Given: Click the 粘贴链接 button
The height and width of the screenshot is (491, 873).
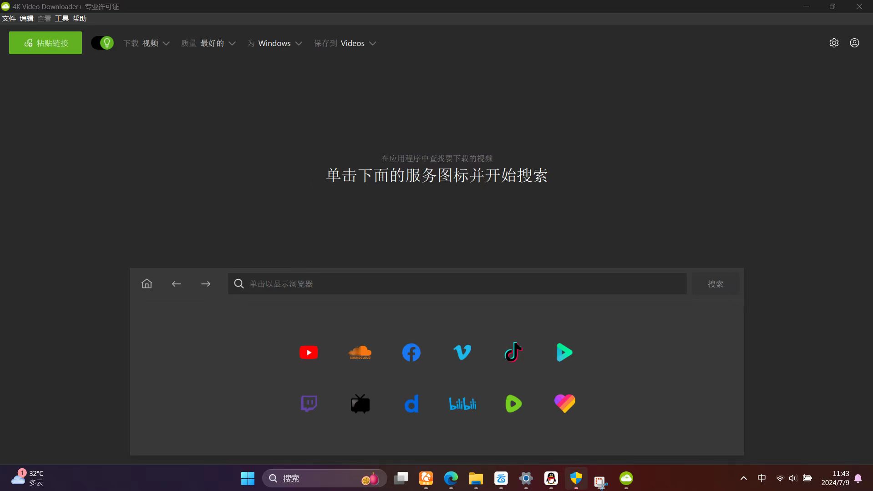Looking at the screenshot, I should [45, 43].
